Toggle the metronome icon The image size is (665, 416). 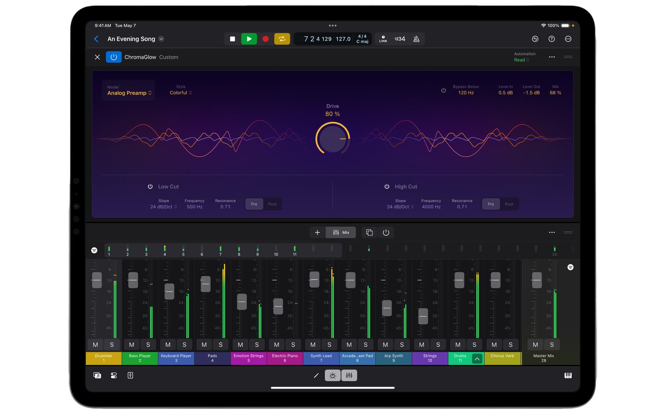point(416,39)
